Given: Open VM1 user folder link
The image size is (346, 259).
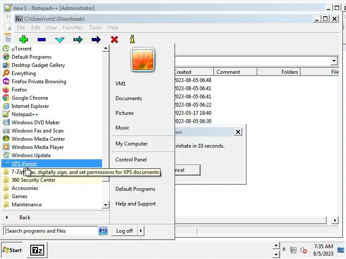Looking at the screenshot, I should [120, 83].
